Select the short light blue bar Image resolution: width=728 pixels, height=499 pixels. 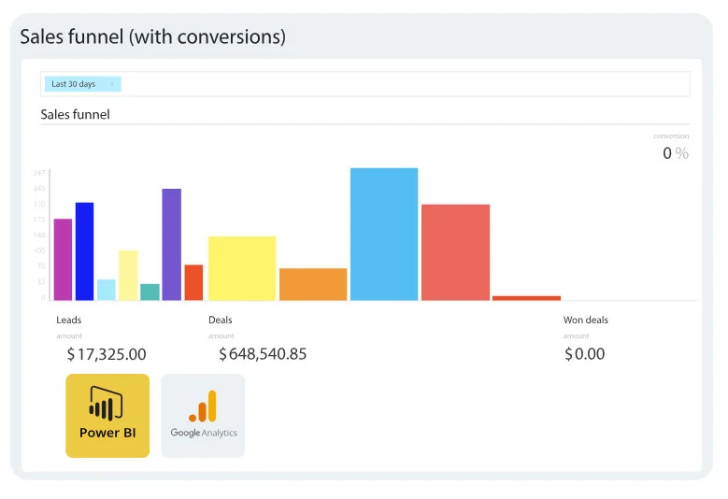coord(107,290)
